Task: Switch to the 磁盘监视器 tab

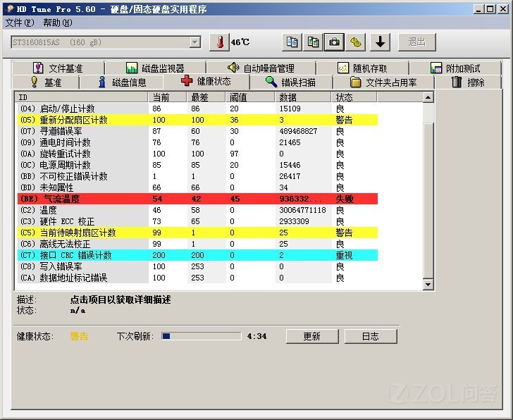Action: click(156, 68)
